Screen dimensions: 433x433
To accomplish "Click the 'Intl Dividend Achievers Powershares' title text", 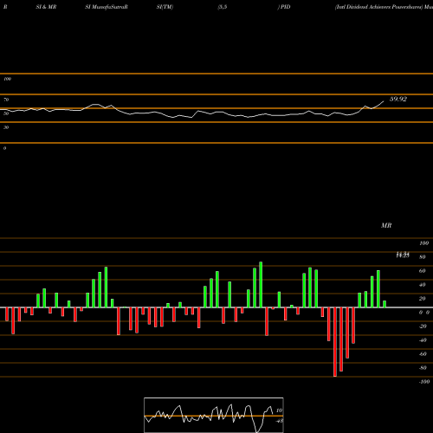I will coord(378,7).
